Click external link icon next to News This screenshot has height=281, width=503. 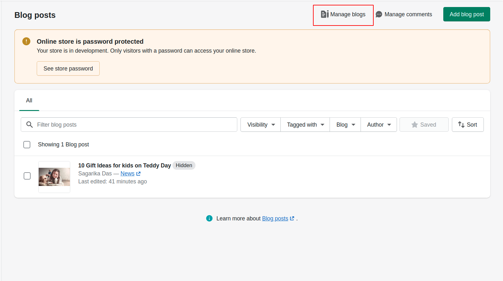pos(138,174)
